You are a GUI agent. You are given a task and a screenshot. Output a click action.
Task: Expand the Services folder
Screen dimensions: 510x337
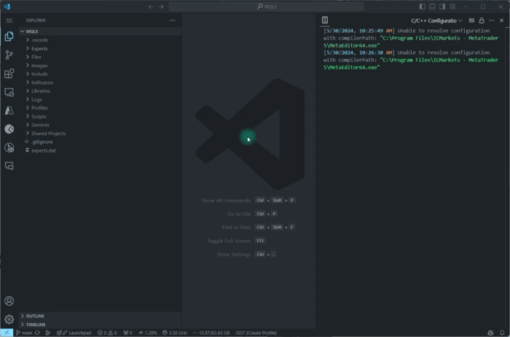(x=100, y=125)
